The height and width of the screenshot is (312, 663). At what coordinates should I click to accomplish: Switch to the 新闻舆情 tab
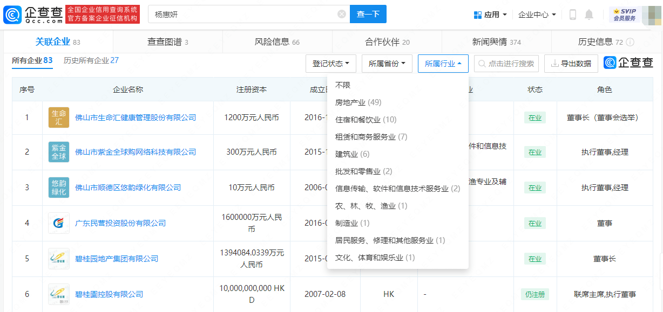point(497,42)
